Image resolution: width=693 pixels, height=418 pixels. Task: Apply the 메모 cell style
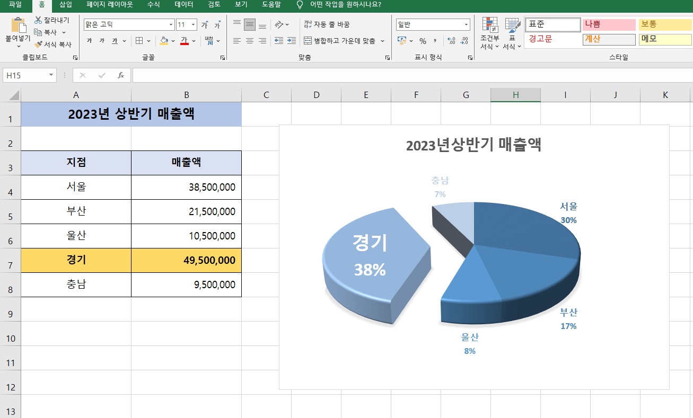[x=665, y=39]
